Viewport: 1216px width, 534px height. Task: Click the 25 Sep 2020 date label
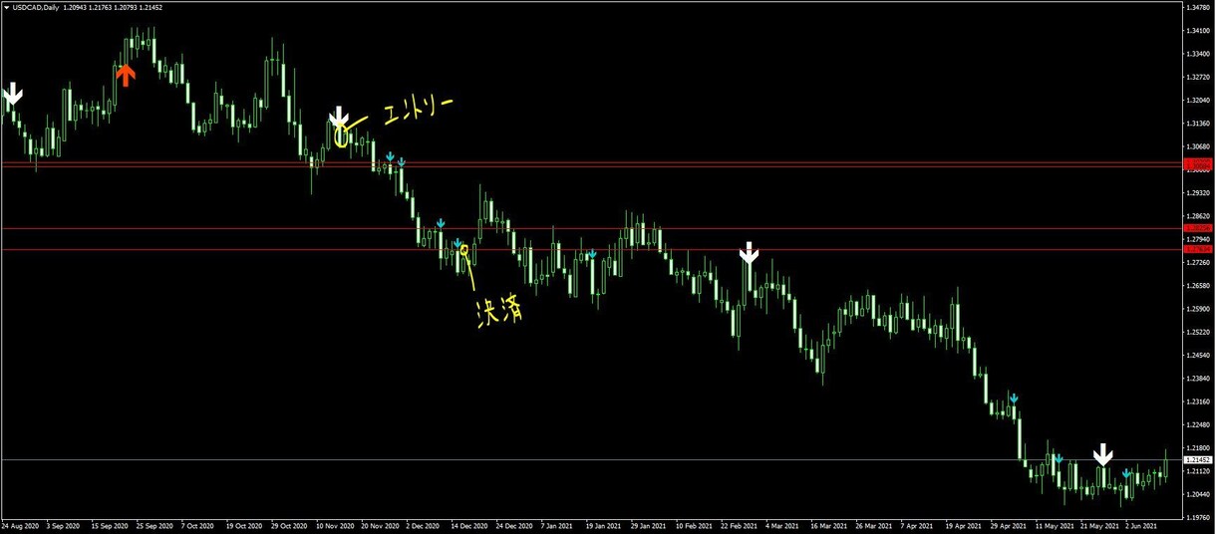point(153,526)
